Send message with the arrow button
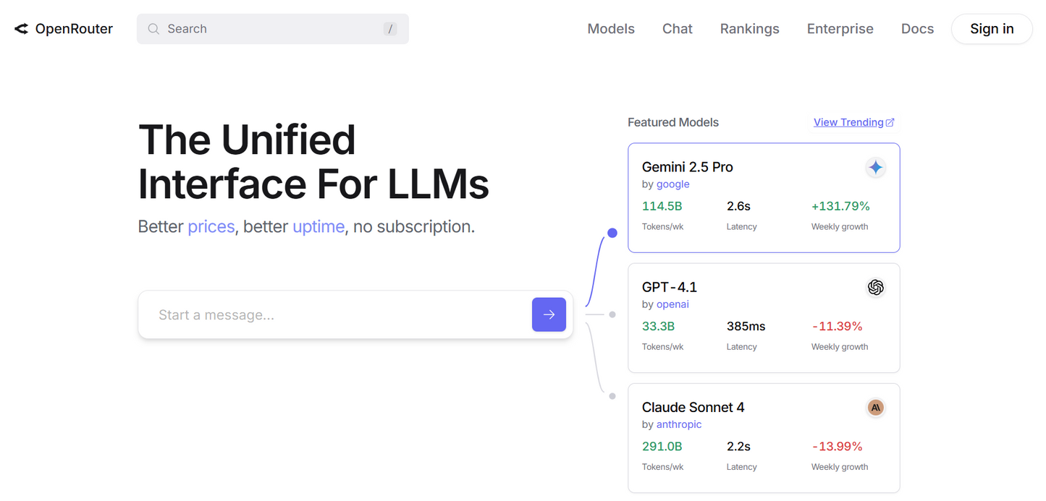The width and height of the screenshot is (1046, 501). pos(549,314)
